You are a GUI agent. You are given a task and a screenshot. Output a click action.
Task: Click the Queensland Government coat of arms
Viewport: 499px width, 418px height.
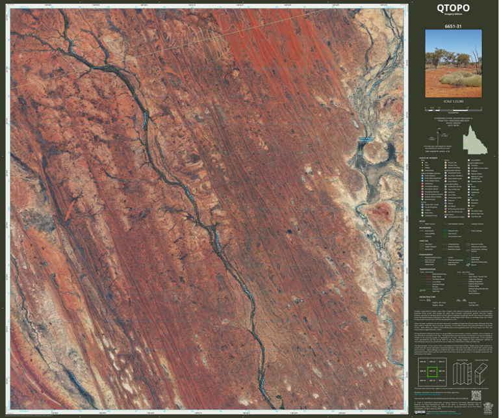[488, 408]
